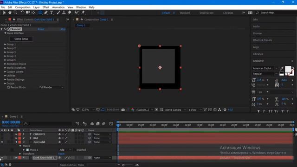Select the Pen tool

coord(46,13)
